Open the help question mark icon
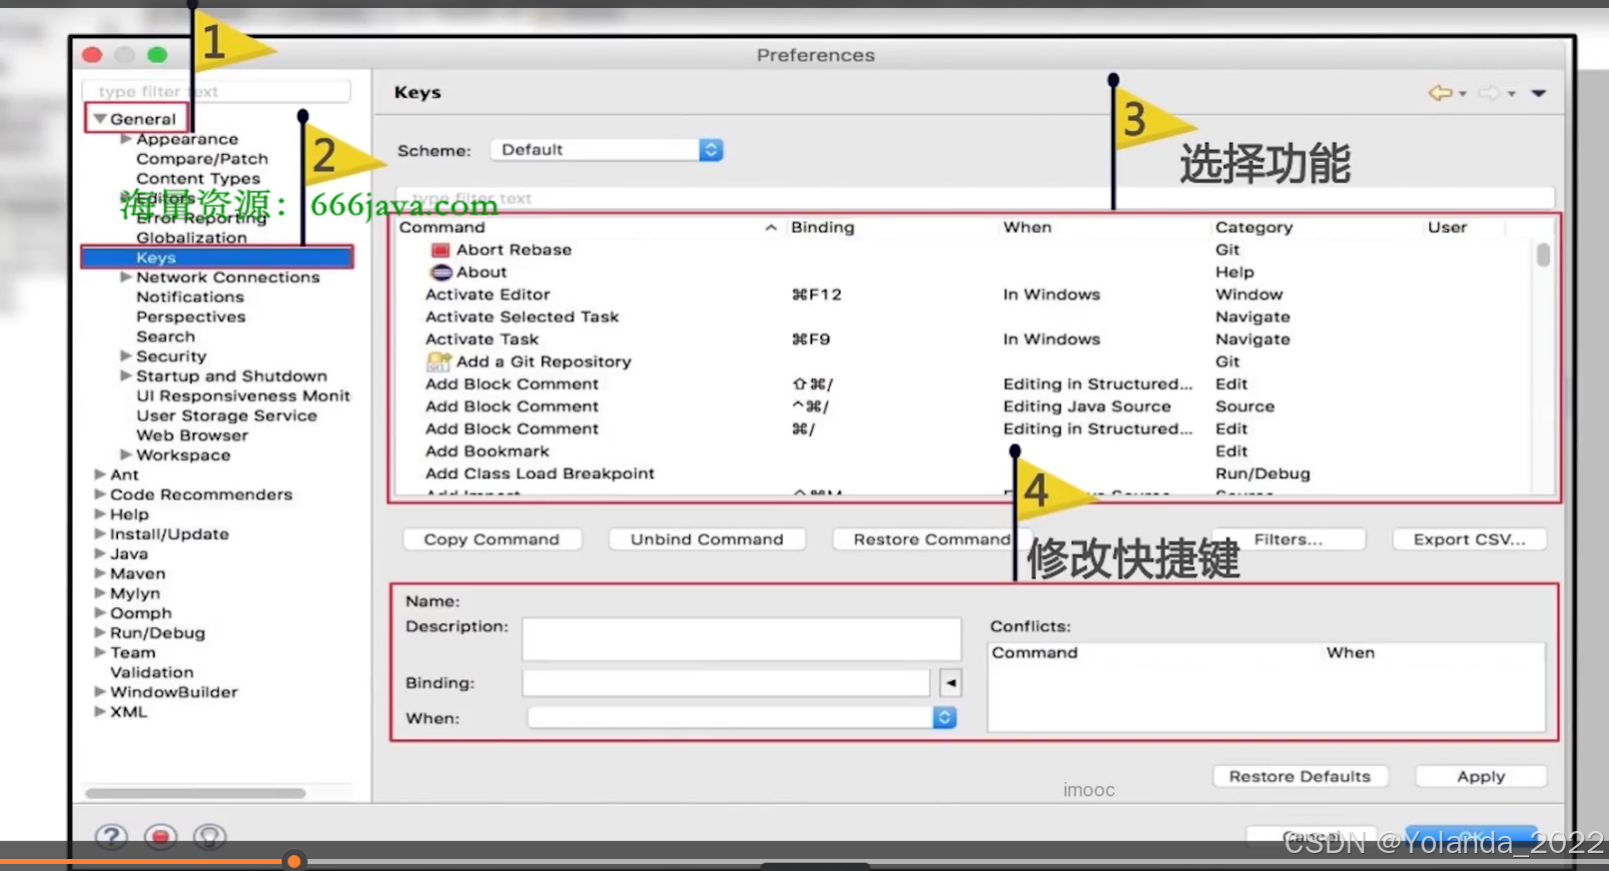Screen dimensions: 1609x871 (x=112, y=836)
